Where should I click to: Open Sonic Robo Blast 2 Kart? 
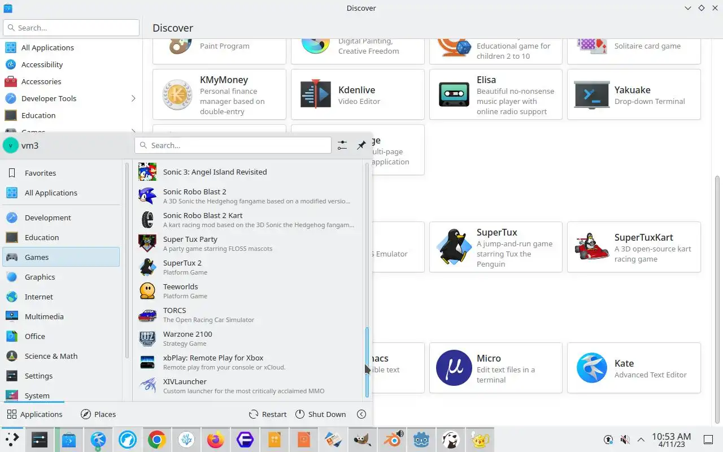tap(249, 219)
